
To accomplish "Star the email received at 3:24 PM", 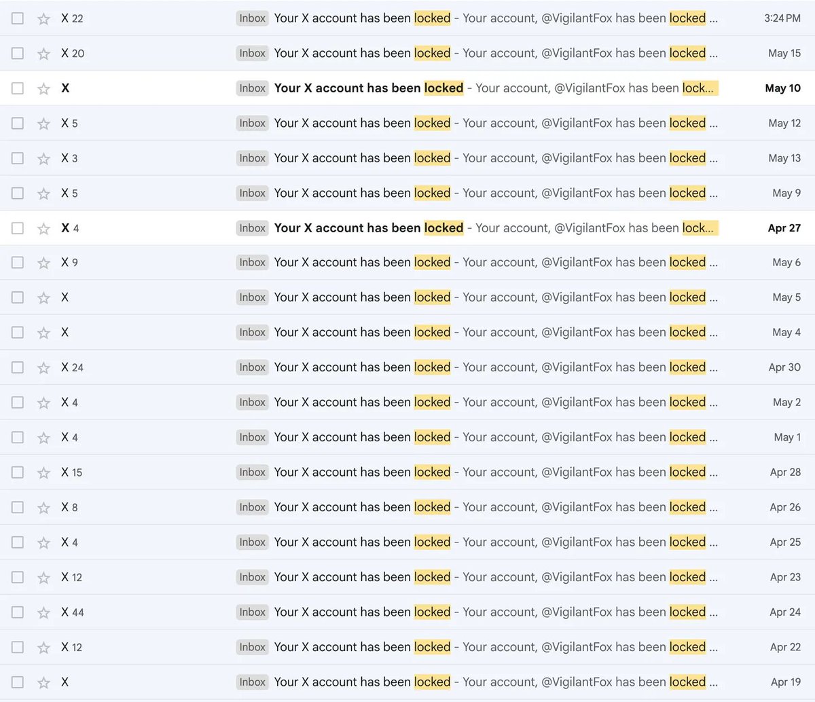I will [x=43, y=19].
